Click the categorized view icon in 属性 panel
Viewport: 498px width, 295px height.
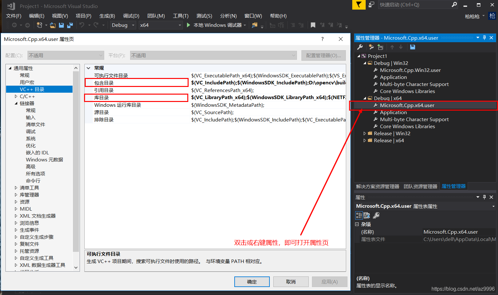pyautogui.click(x=359, y=215)
